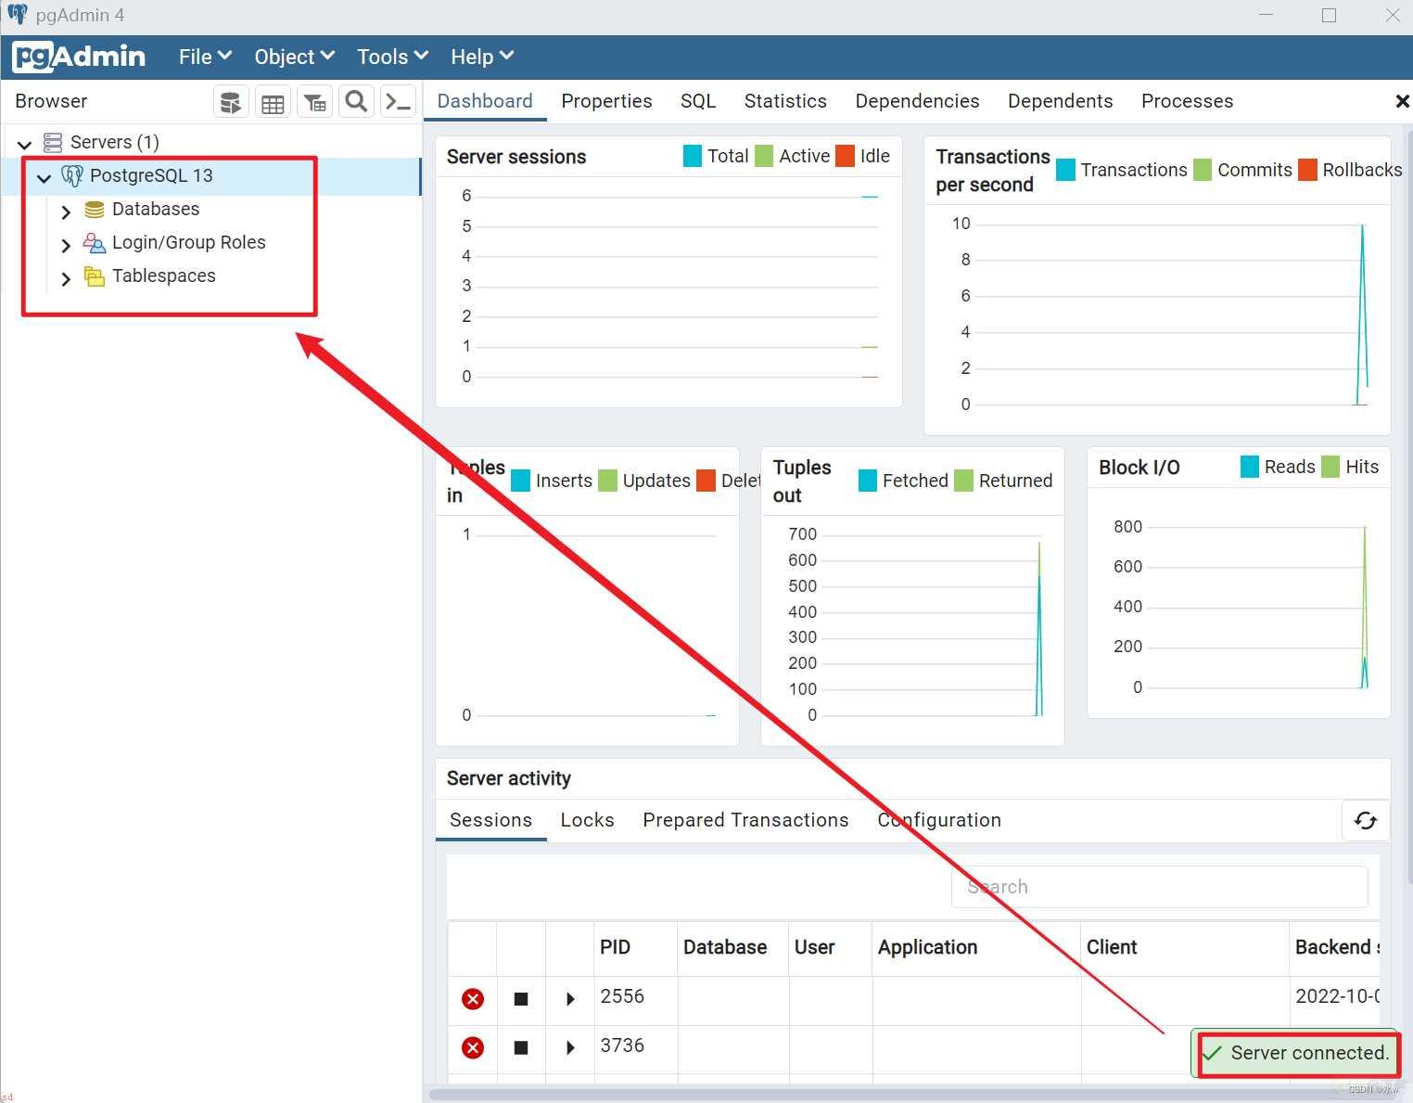The height and width of the screenshot is (1103, 1413).
Task: Sort by the PID column header
Action: click(x=635, y=947)
